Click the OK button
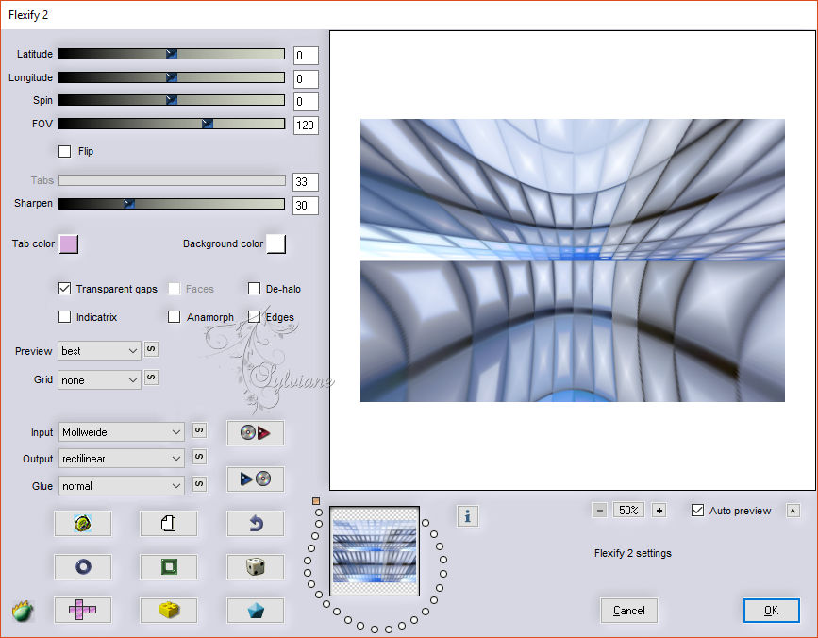 coord(771,611)
